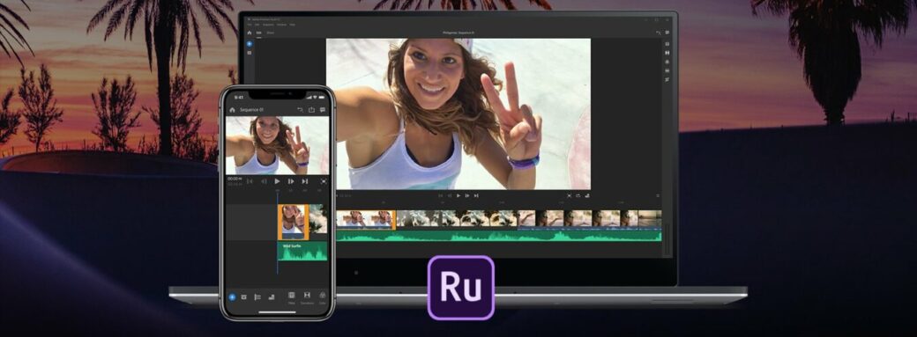Jump to previous edit point on laptop
917x337 pixels.
(x=441, y=195)
